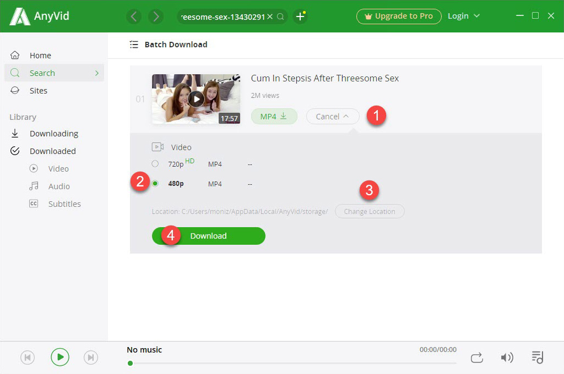Click the Login text in the header
The width and height of the screenshot is (564, 374).
458,16
